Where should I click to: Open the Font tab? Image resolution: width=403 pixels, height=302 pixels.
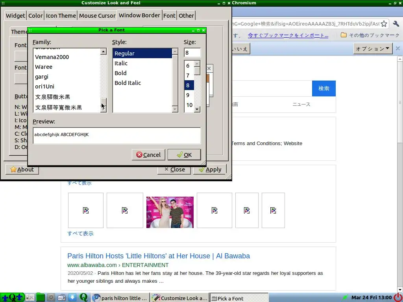click(x=169, y=16)
